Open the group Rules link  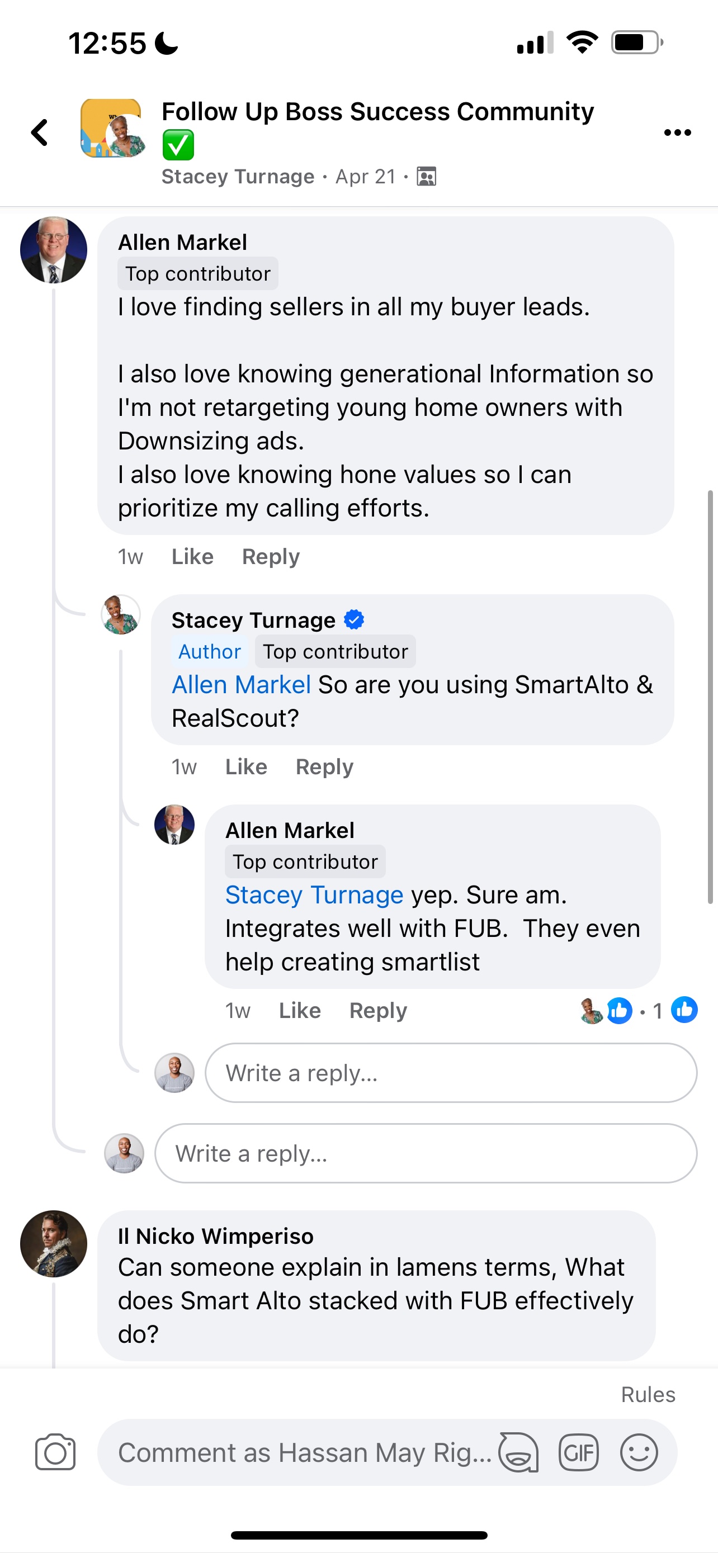pos(648,1394)
